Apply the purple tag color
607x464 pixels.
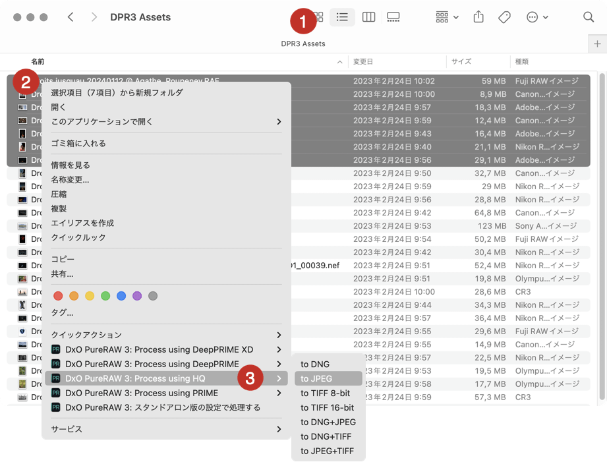coord(137,296)
